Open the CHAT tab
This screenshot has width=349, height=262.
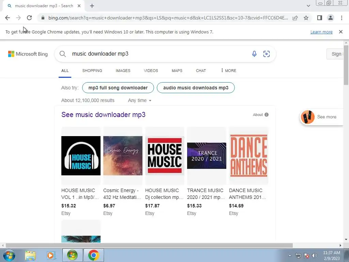pyautogui.click(x=201, y=71)
